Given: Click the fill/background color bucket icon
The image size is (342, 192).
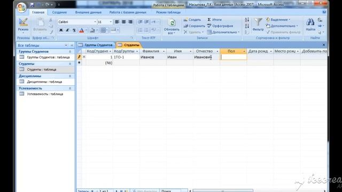Looking at the screenshot, I should click(92, 30).
